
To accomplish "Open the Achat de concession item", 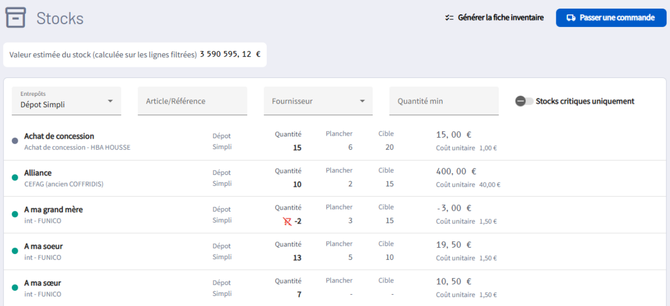I will [59, 136].
